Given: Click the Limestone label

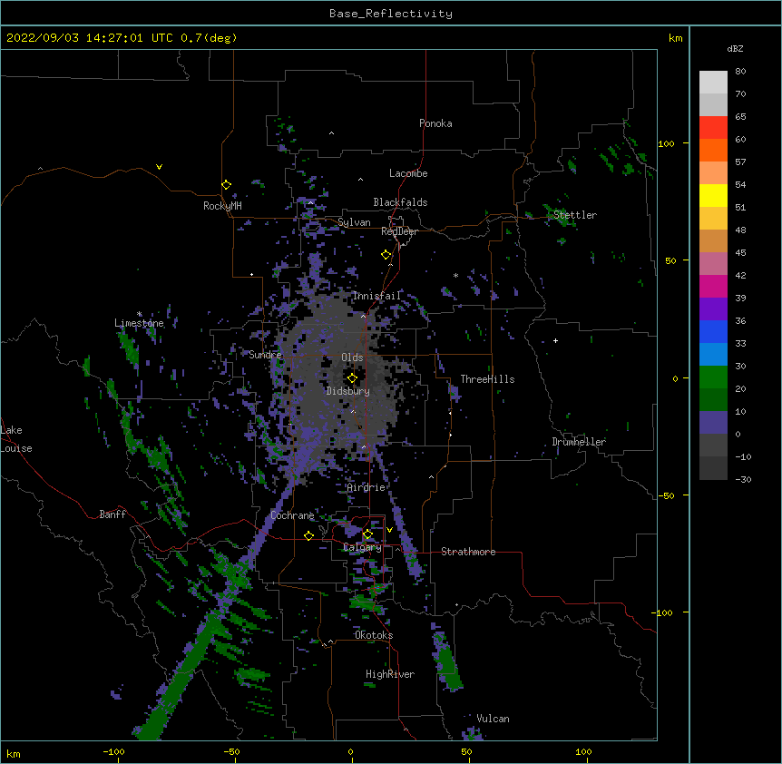Looking at the screenshot, I should pyautogui.click(x=139, y=323).
